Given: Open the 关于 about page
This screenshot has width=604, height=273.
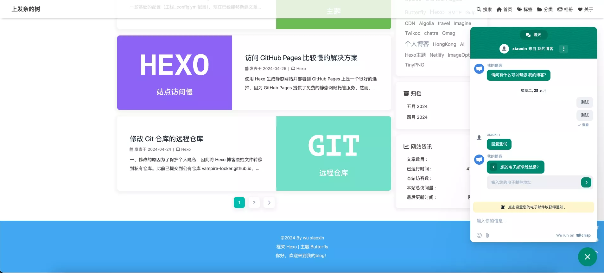Looking at the screenshot, I should point(585,10).
